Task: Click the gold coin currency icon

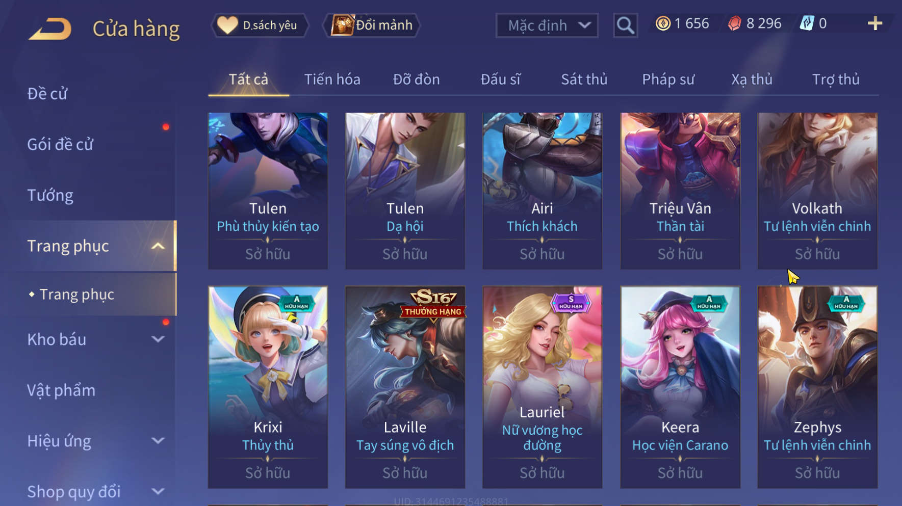Action: [x=663, y=23]
